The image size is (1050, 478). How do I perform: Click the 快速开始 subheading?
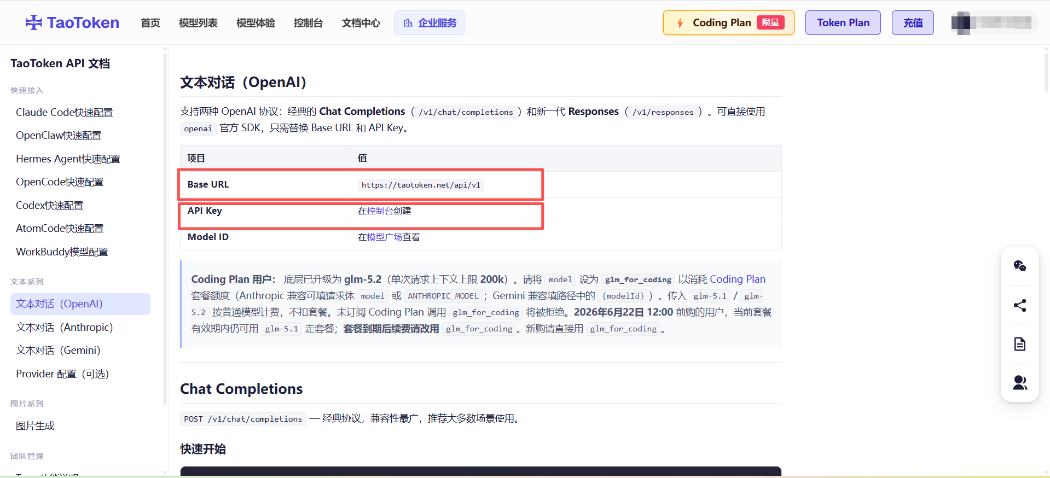(x=203, y=449)
